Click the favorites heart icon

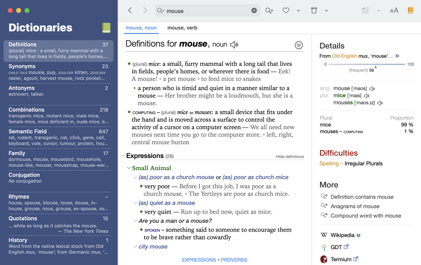[286, 10]
